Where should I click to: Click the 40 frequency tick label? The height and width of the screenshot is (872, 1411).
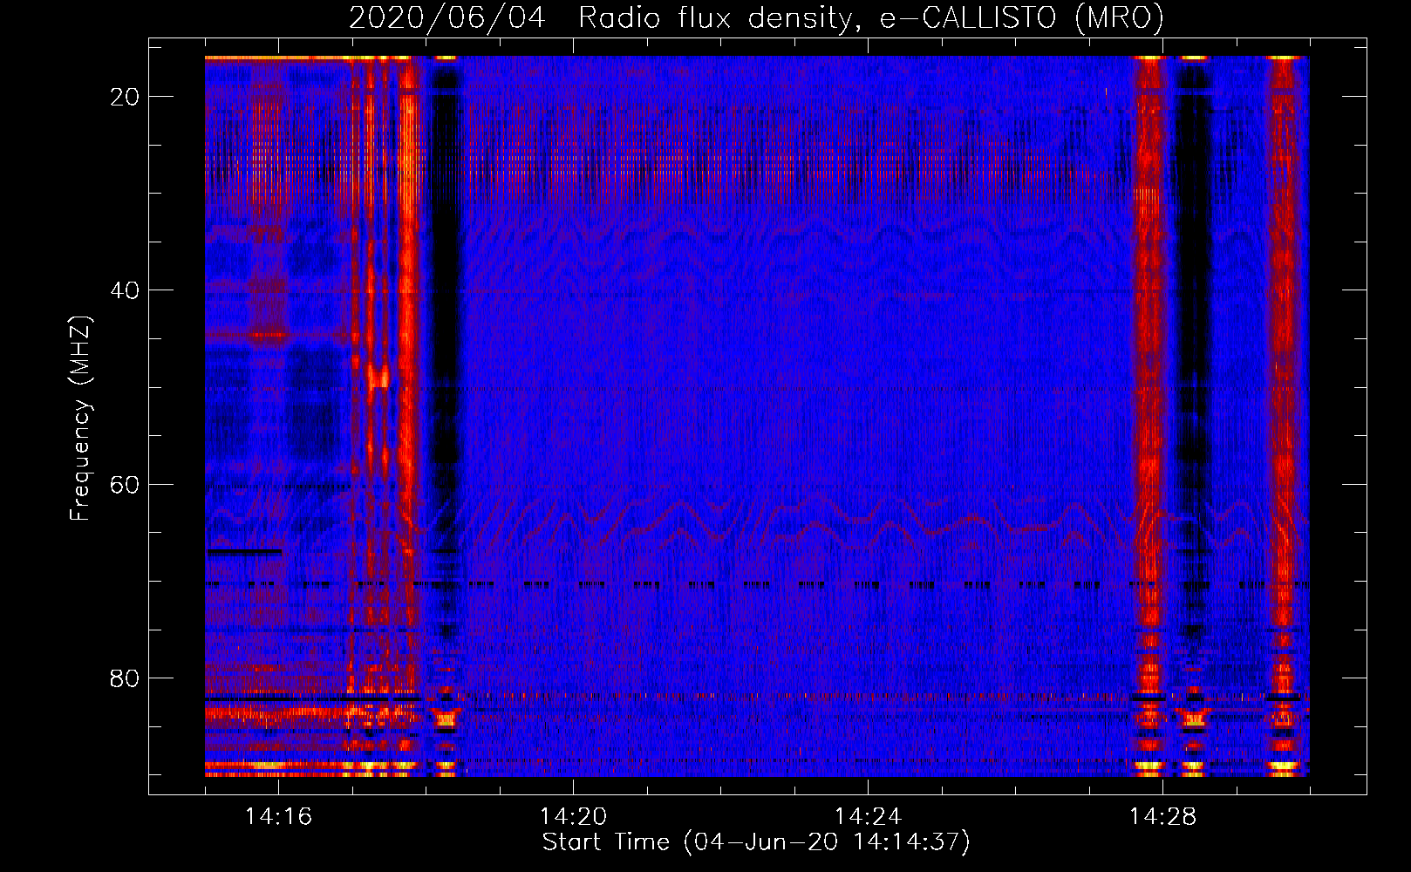pos(125,290)
